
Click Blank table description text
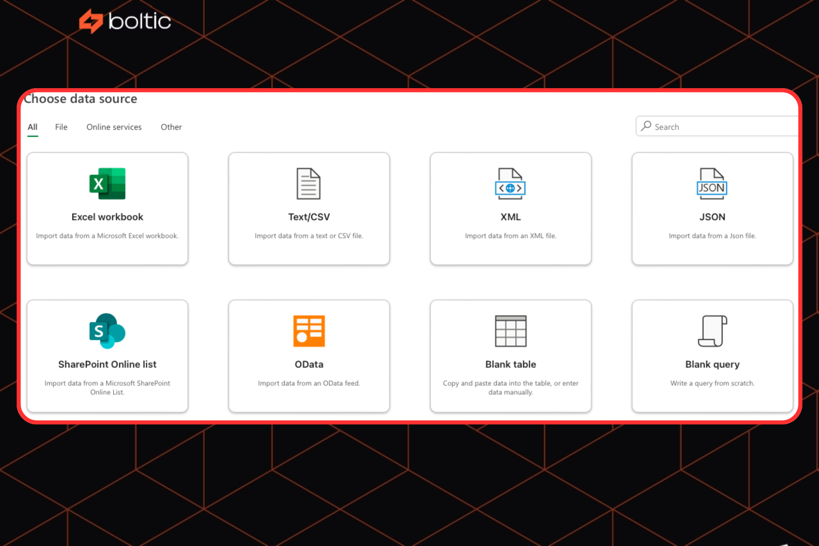click(x=510, y=387)
